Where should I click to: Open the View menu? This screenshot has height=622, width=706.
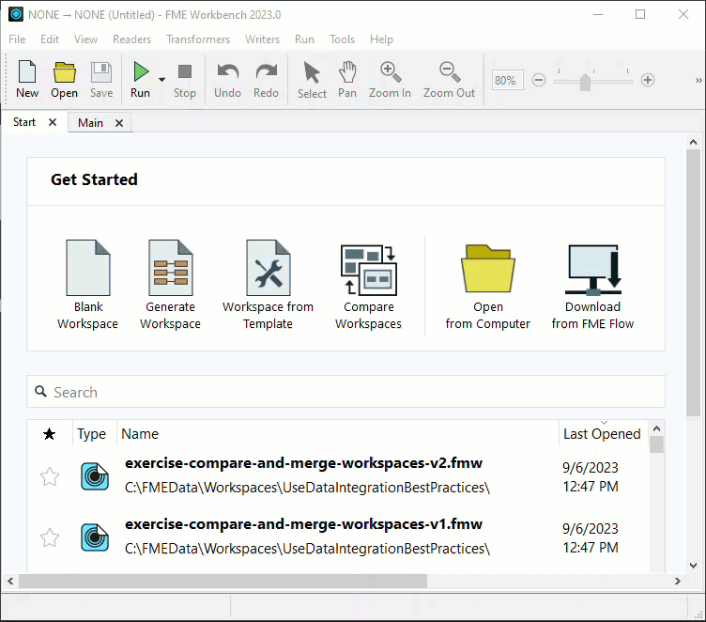coord(85,39)
